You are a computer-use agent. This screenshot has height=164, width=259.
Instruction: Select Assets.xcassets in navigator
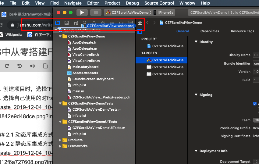pyautogui.click(x=83, y=73)
